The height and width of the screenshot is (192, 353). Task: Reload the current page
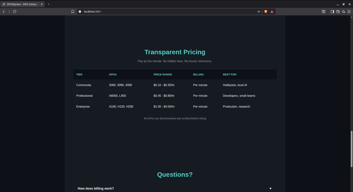click(14, 11)
